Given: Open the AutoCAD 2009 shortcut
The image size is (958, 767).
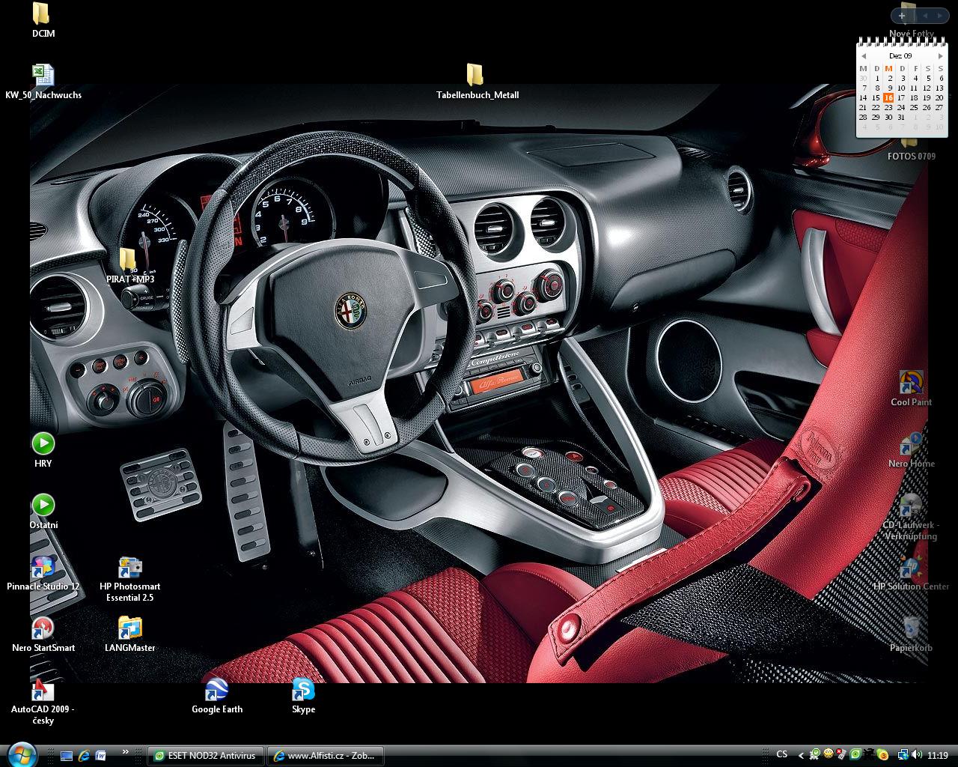Looking at the screenshot, I should tap(43, 691).
